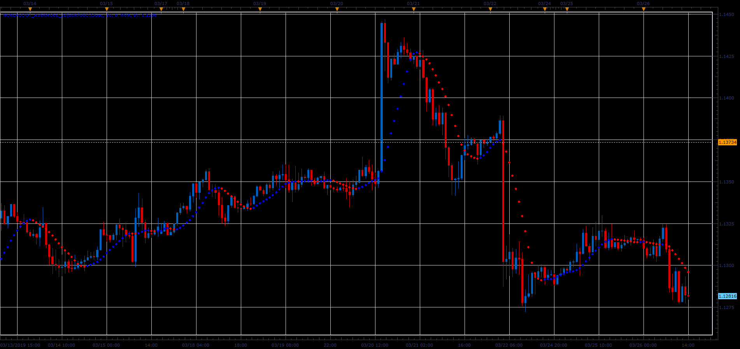Click the 18:00 time axis label

click(x=240, y=345)
